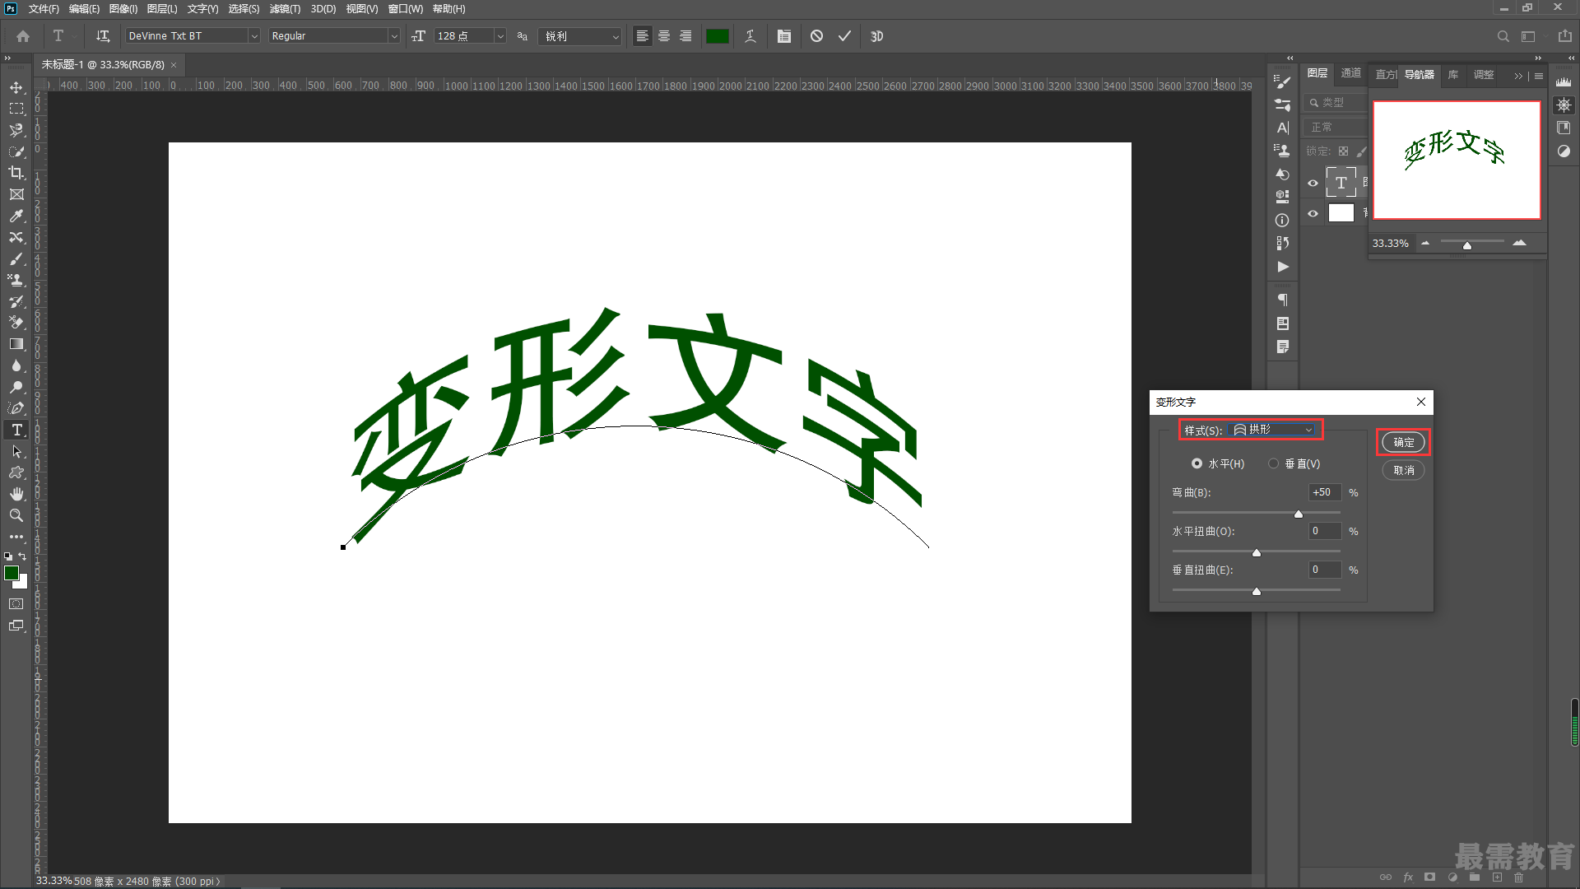Select the Hand tool

tap(16, 494)
